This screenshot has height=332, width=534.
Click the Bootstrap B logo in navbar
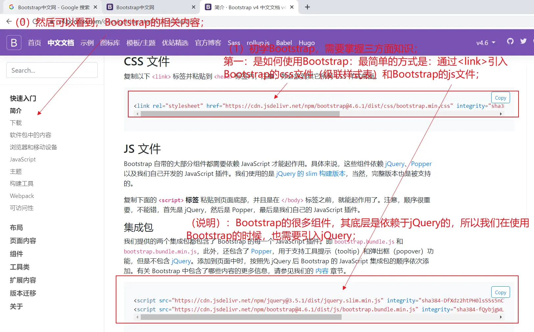(x=14, y=43)
